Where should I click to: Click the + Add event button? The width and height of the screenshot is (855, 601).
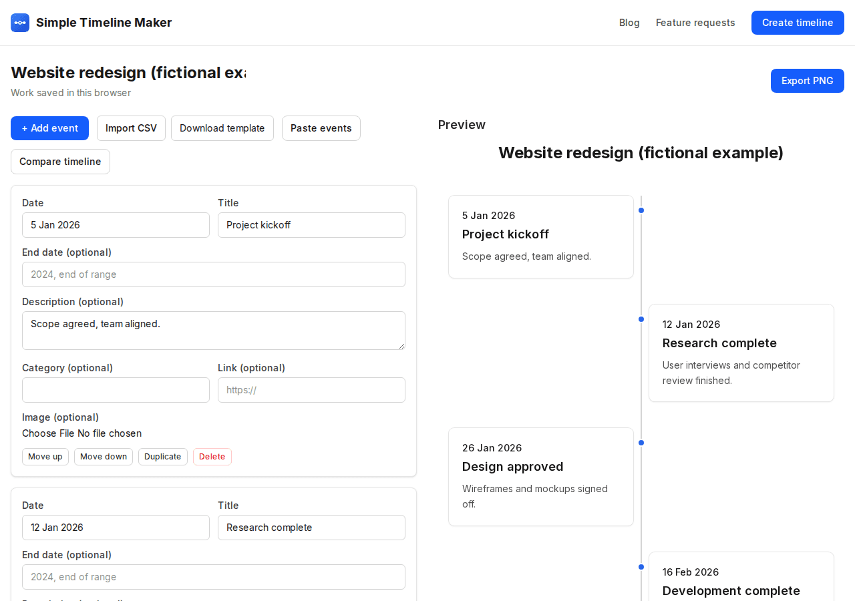pyautogui.click(x=49, y=128)
